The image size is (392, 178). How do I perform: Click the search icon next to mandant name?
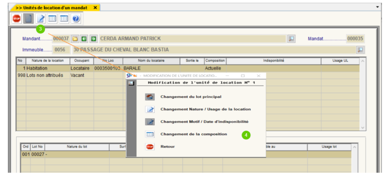(x=291, y=39)
